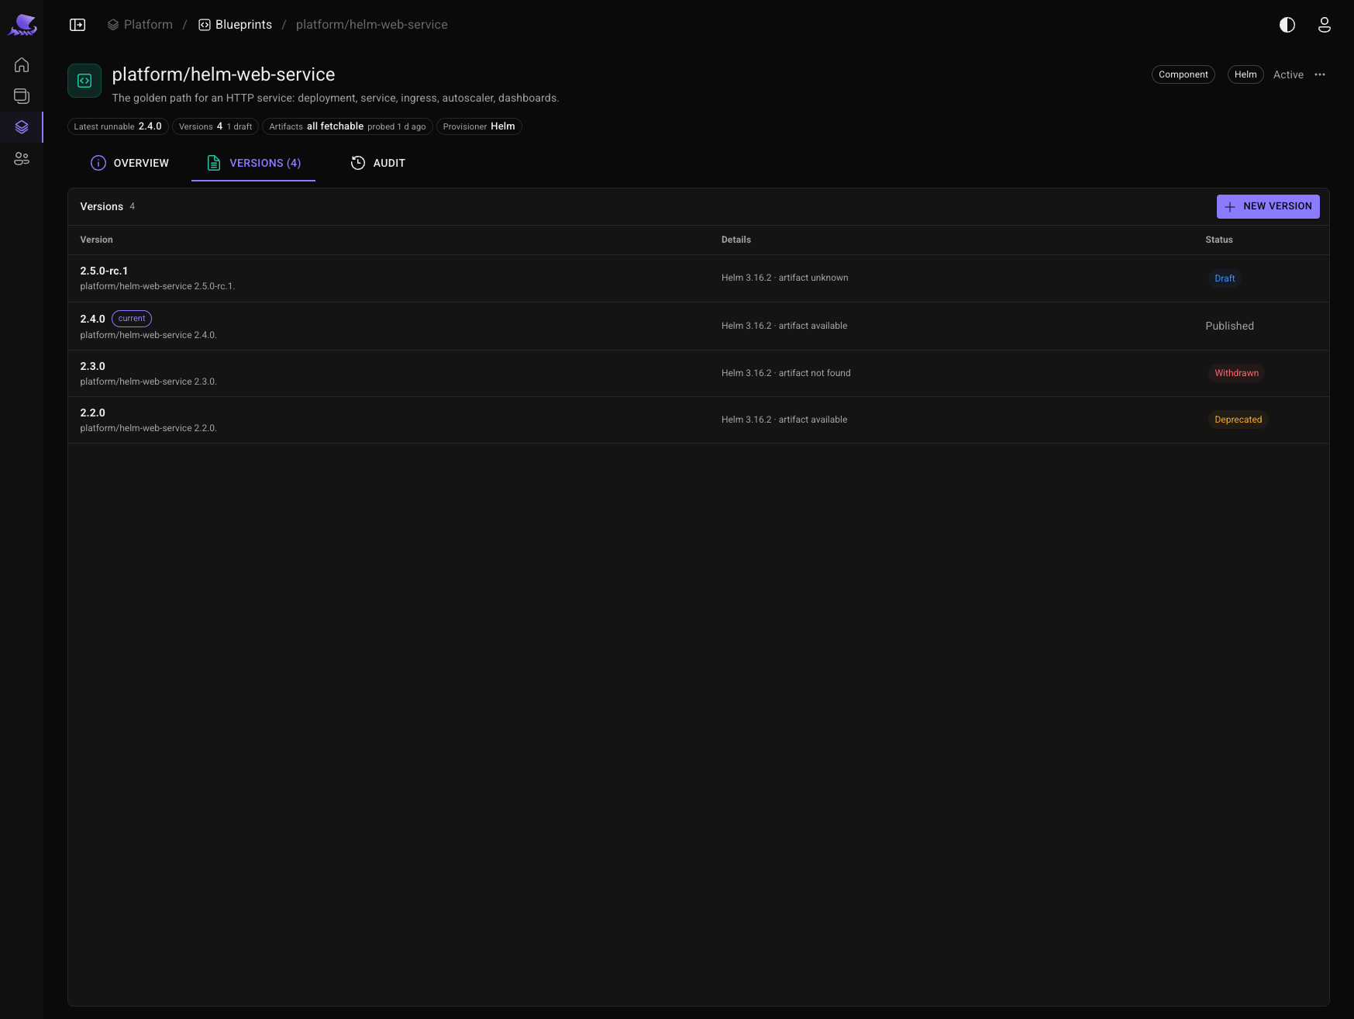The image size is (1354, 1019).
Task: Click the Component tag chip
Action: (x=1183, y=74)
